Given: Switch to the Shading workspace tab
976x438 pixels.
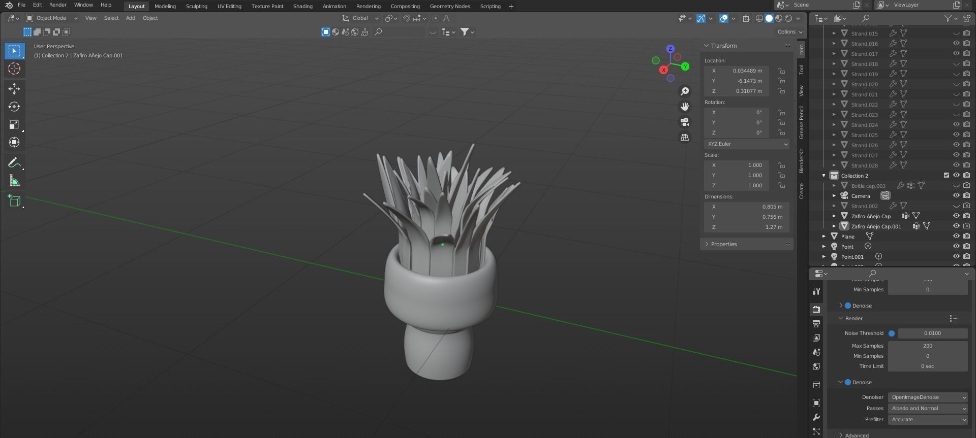Looking at the screenshot, I should (302, 6).
